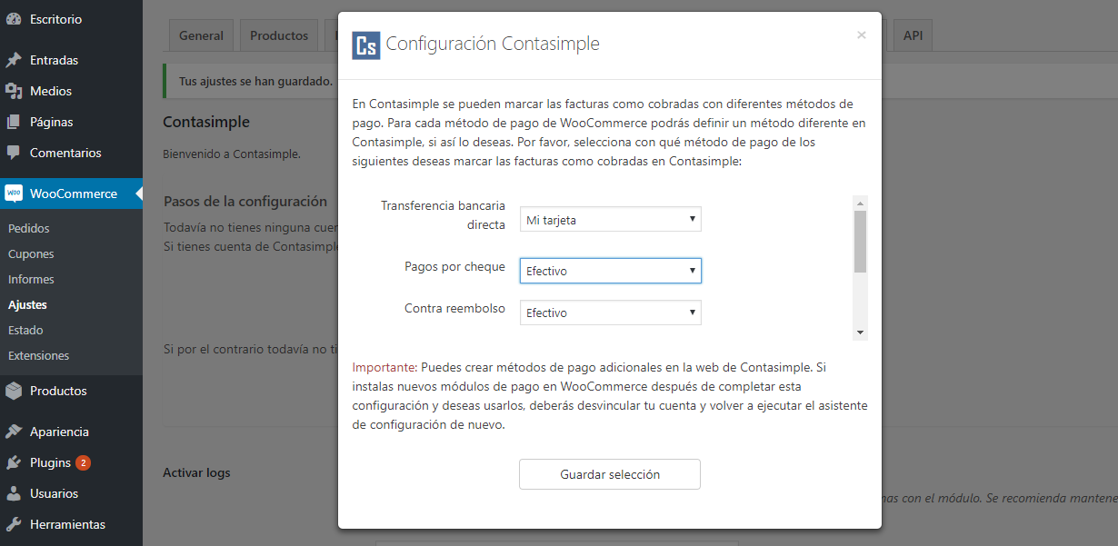Click the 'Transferencia bancaria directa' label
The height and width of the screenshot is (546, 1118).
(x=443, y=215)
